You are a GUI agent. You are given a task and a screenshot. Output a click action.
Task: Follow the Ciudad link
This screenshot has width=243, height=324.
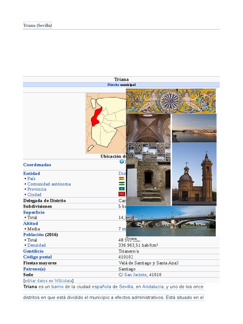[x=34, y=195]
